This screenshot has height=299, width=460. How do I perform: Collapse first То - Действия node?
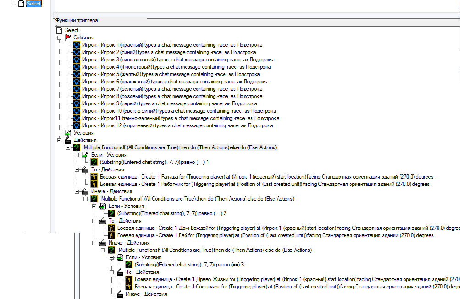[77, 169]
